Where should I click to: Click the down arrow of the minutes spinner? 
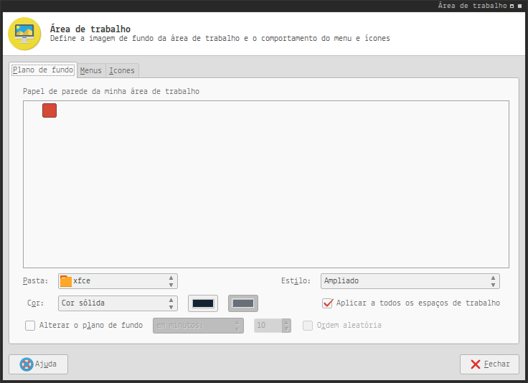pyautogui.click(x=287, y=329)
